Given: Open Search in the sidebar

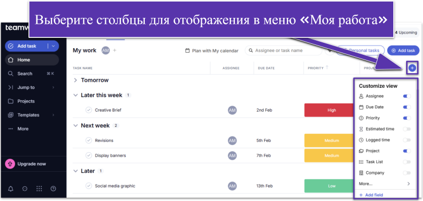Looking at the screenshot, I should coord(32,74).
